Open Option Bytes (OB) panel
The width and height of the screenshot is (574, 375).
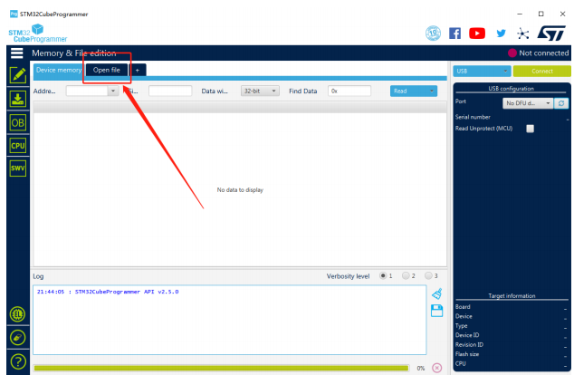click(x=17, y=122)
